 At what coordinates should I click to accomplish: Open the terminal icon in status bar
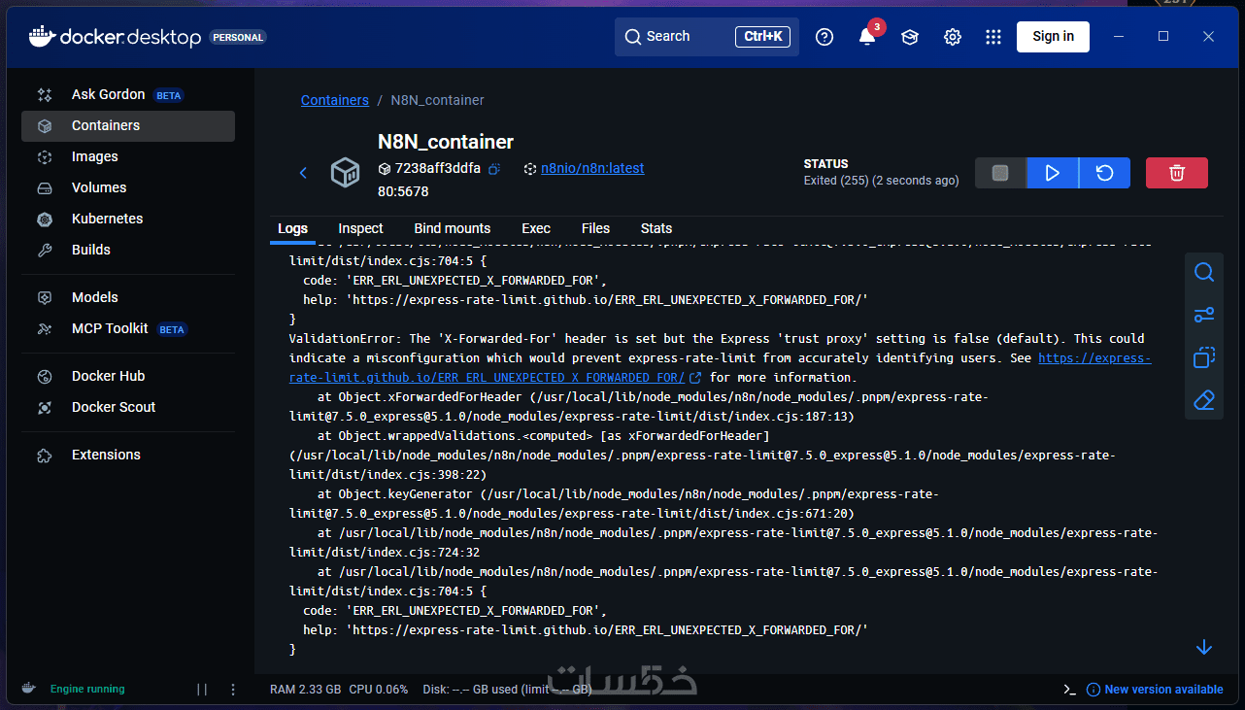(x=1069, y=689)
